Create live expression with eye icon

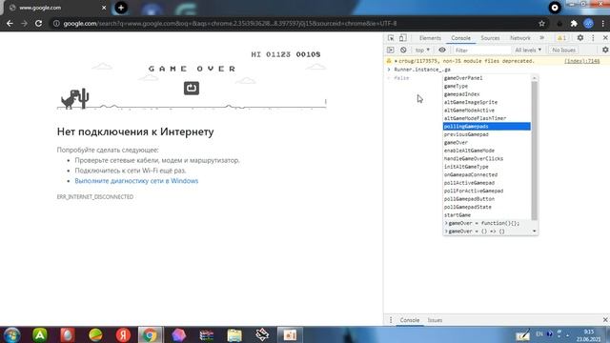pyautogui.click(x=442, y=50)
